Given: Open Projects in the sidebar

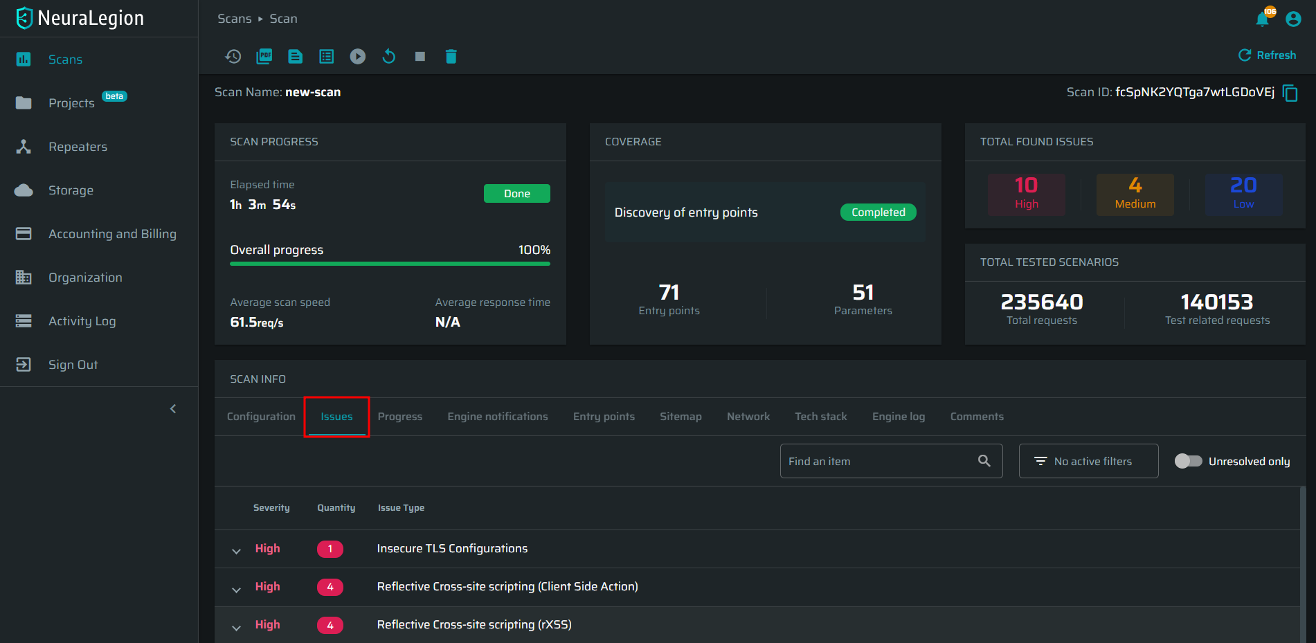Looking at the screenshot, I should point(71,103).
